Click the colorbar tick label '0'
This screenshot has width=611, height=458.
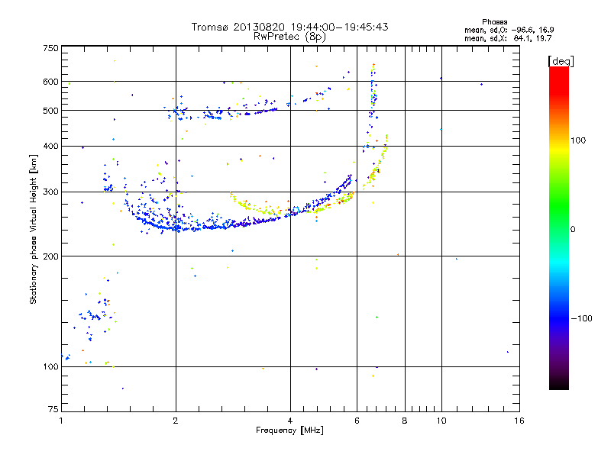[573, 230]
